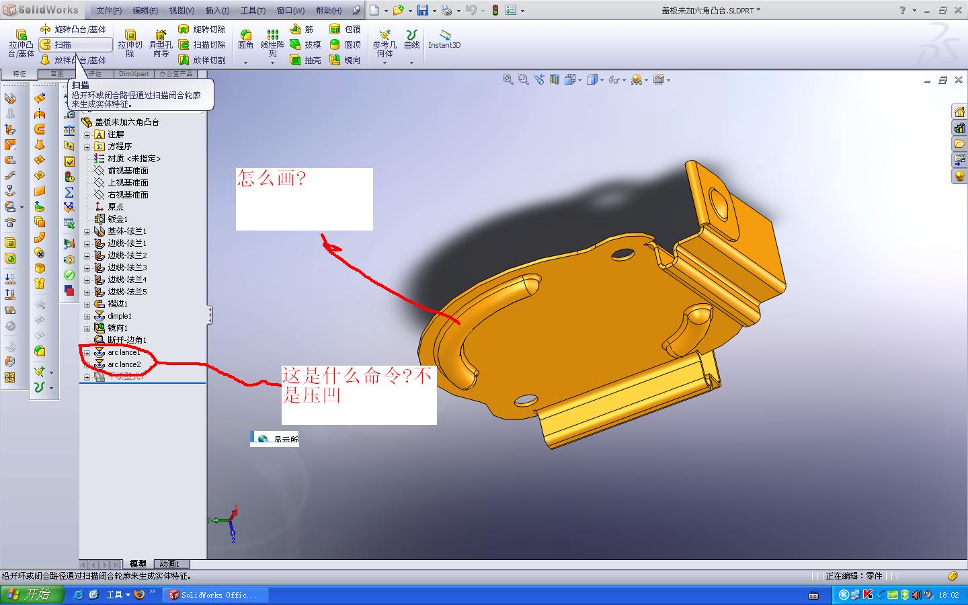Select the Linear Pattern (线性阵列) tool
968x605 pixels.
(272, 42)
